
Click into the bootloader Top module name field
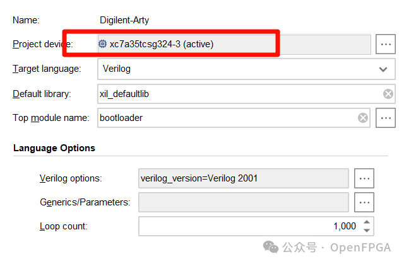[x=234, y=118]
